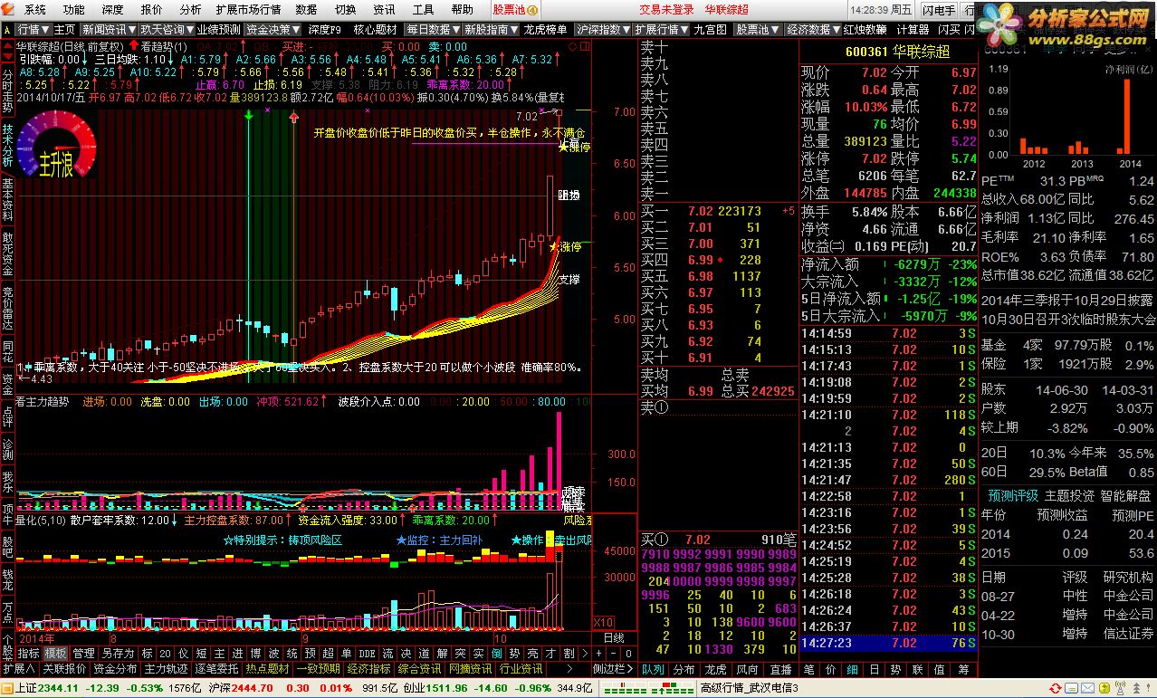Open the 分析 menu
This screenshot has width=1157, height=698.
[x=190, y=9]
